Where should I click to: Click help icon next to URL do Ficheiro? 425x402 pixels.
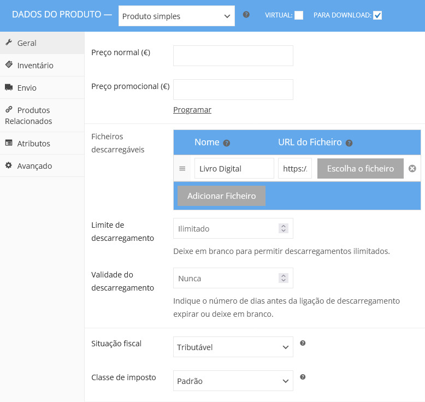point(349,143)
